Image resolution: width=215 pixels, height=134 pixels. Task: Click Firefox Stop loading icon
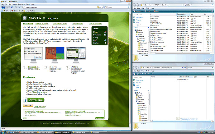[x=16, y=7]
